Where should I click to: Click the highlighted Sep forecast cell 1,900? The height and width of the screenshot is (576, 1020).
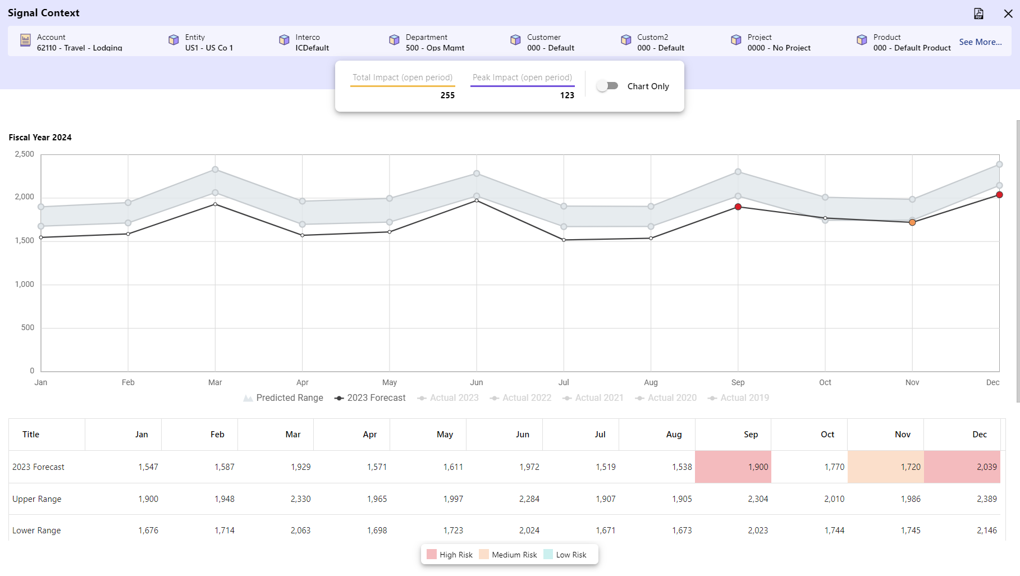coord(733,467)
